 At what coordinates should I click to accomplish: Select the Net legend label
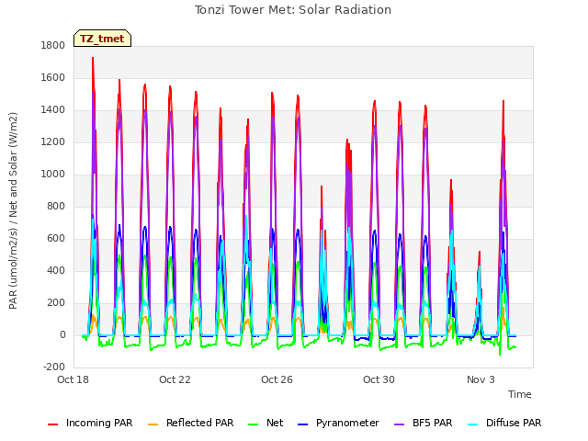pyautogui.click(x=275, y=423)
